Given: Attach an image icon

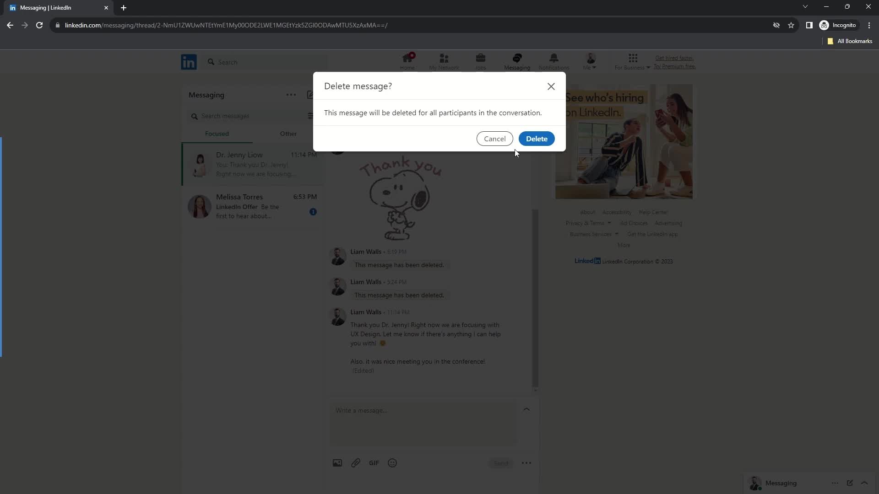Looking at the screenshot, I should point(337,463).
